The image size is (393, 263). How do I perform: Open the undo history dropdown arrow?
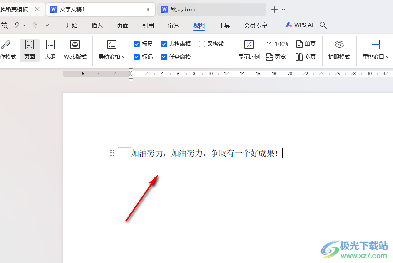pos(24,25)
